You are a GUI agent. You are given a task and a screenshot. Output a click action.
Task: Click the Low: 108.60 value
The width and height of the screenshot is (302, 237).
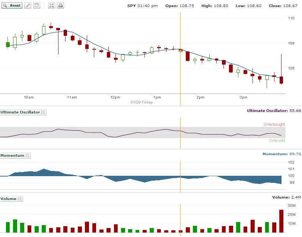[x=248, y=6]
